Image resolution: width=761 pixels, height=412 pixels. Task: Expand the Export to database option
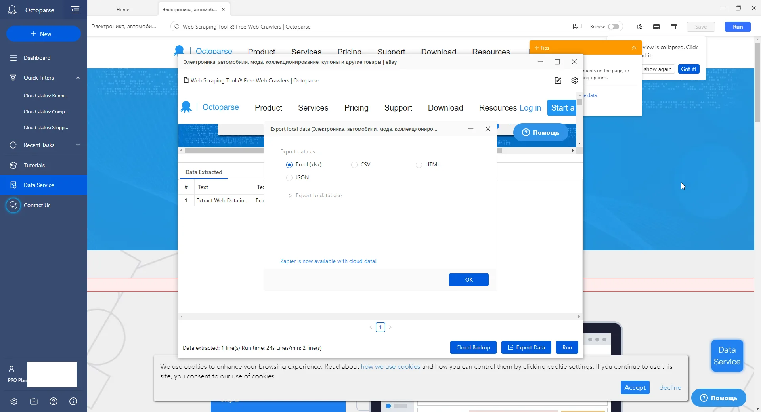pos(315,195)
